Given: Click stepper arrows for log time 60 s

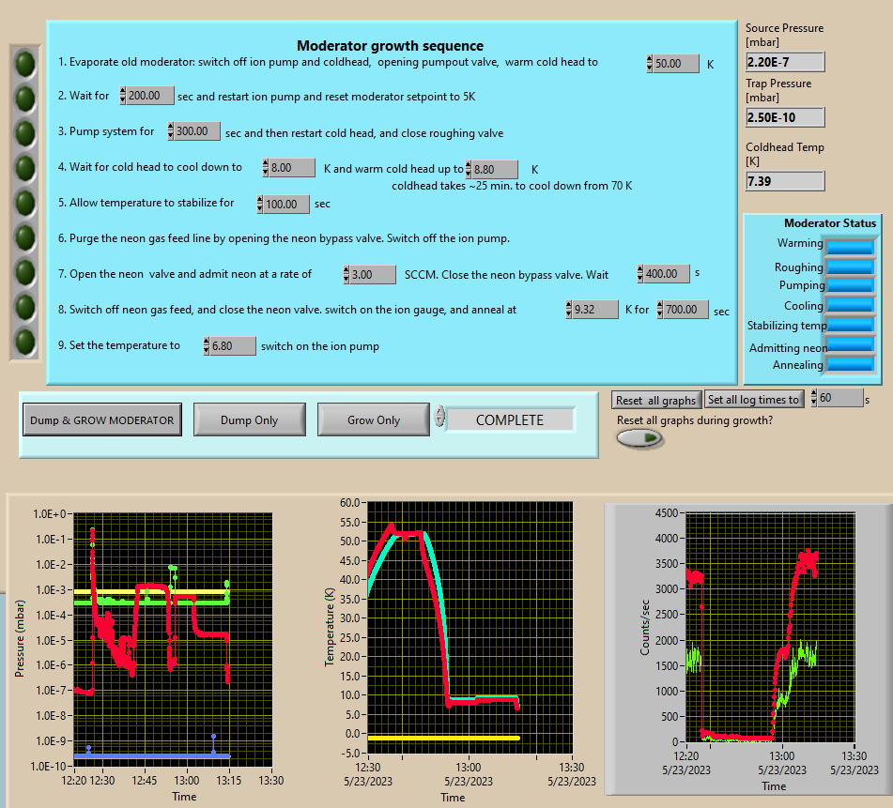Looking at the screenshot, I should click(814, 398).
